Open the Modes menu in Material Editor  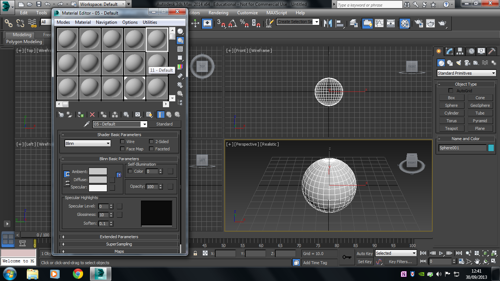pyautogui.click(x=63, y=22)
